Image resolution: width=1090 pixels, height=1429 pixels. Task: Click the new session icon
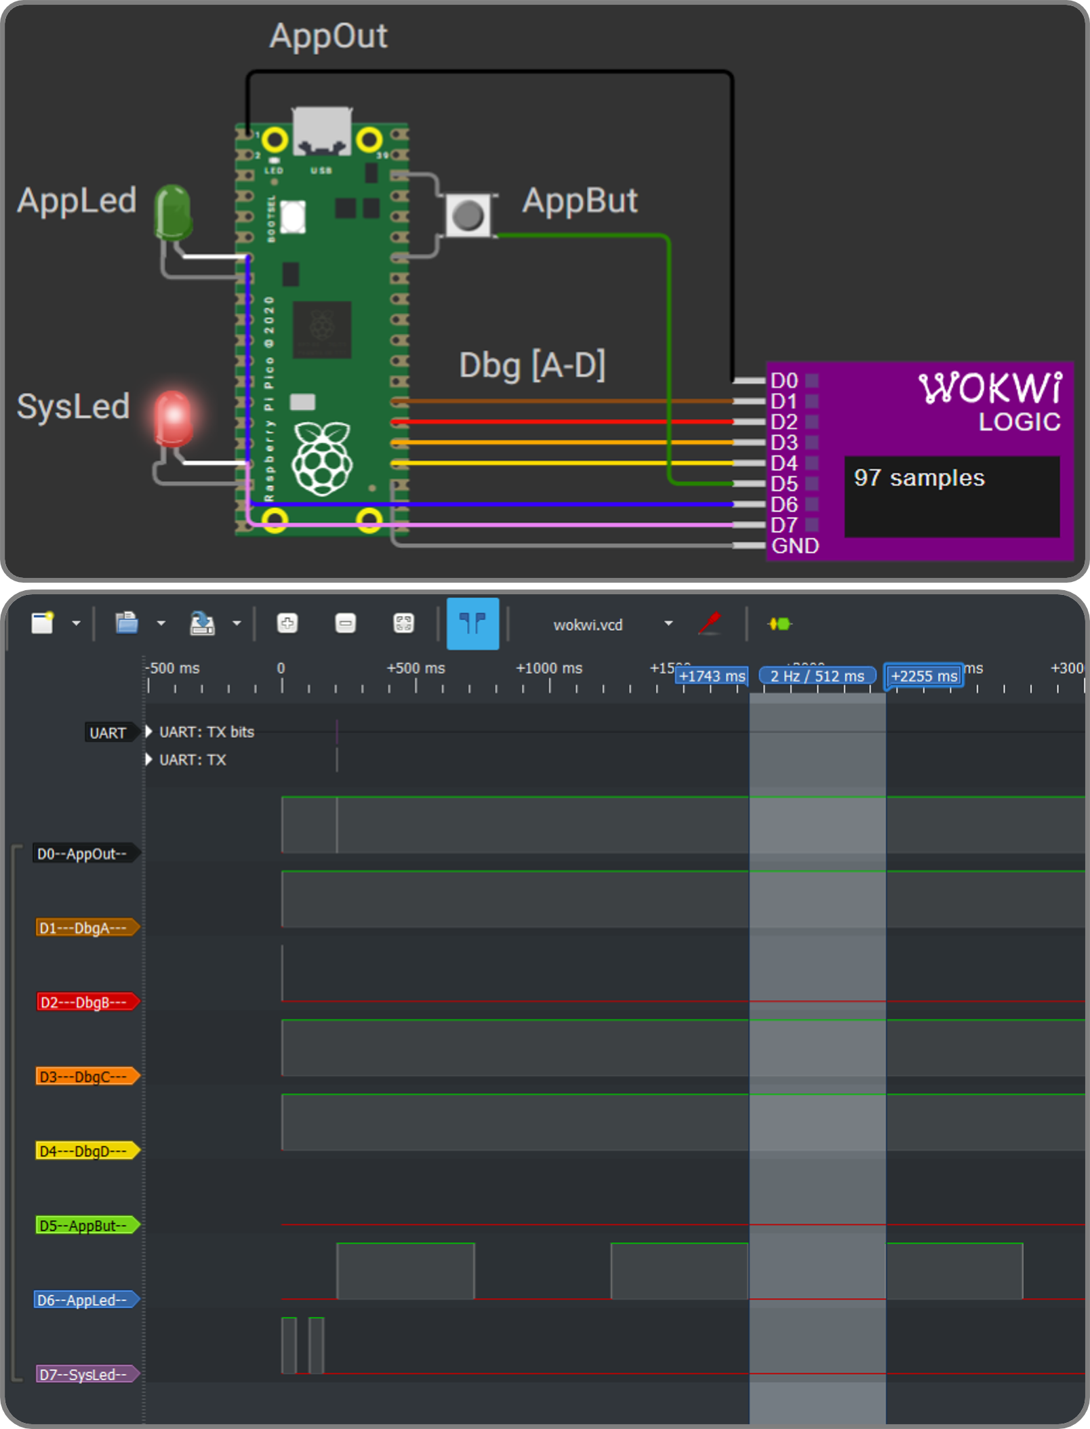43,623
